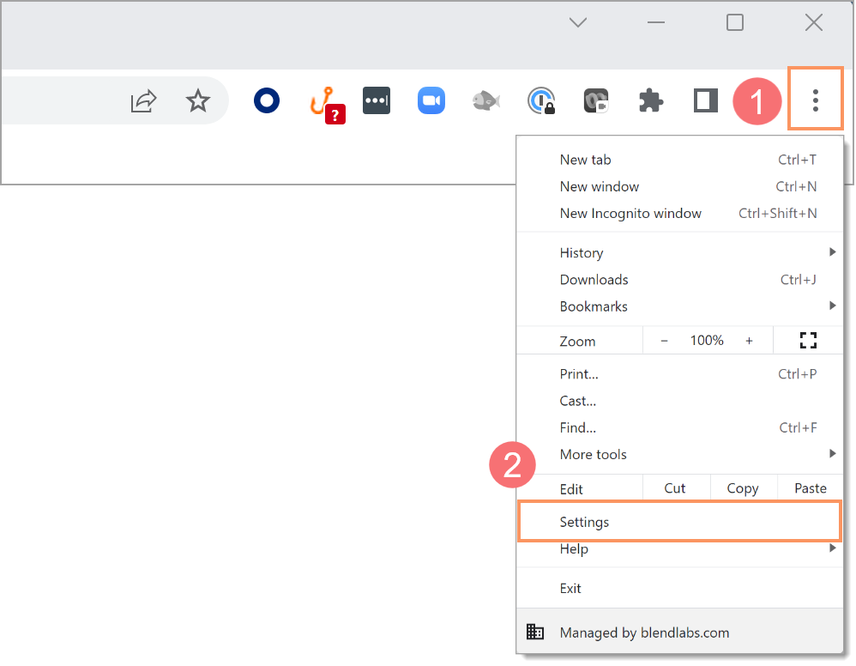This screenshot has width=856, height=666.
Task: Toggle the side panel icon
Action: [x=705, y=100]
